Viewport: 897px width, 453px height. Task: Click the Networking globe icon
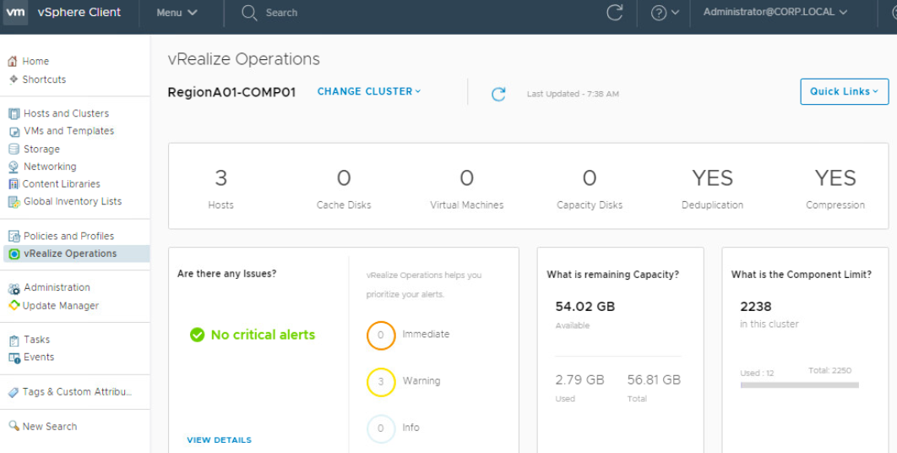click(14, 166)
